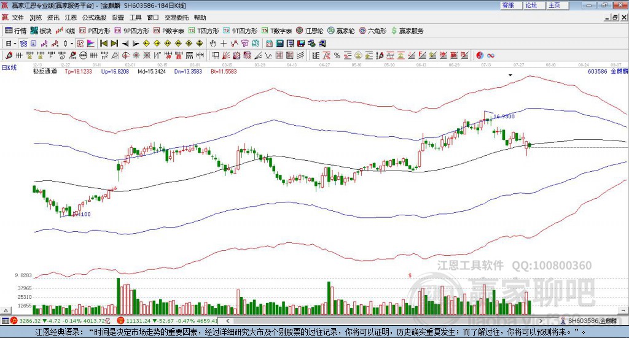629x338 pixels.
Task: Step forward with the black right-arrow icon
Action: (136, 44)
